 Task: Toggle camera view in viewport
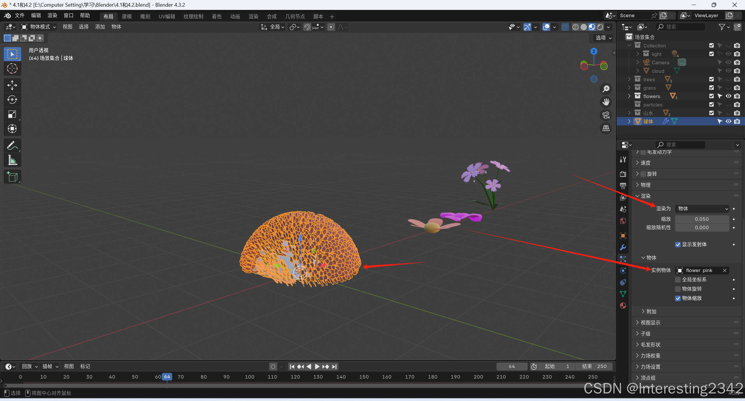(606, 115)
